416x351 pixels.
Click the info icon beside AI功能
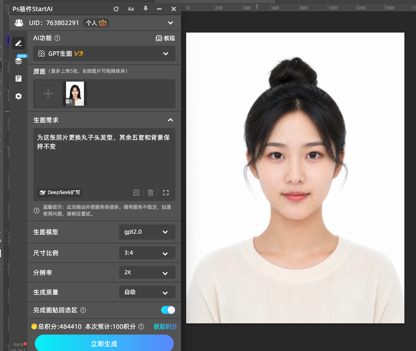pyautogui.click(x=57, y=38)
